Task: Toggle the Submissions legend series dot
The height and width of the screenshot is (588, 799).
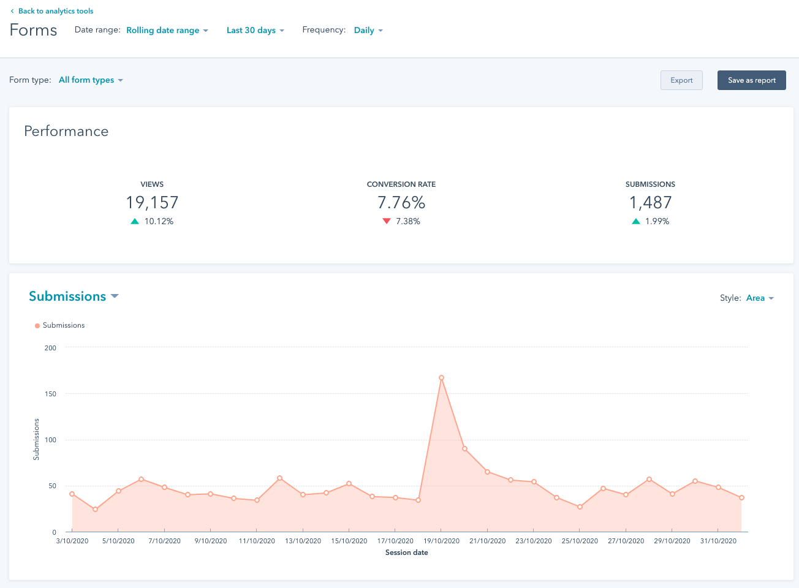Action: pos(37,326)
